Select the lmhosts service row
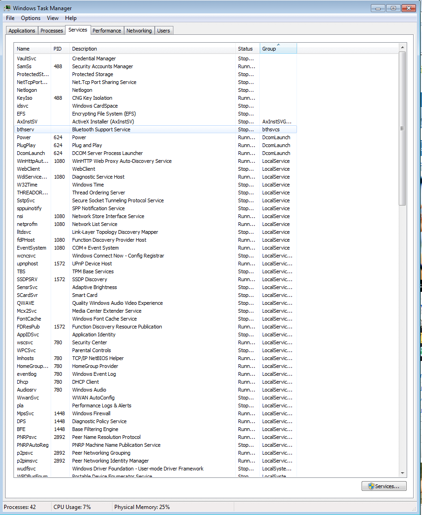The width and height of the screenshot is (422, 515). (156, 358)
